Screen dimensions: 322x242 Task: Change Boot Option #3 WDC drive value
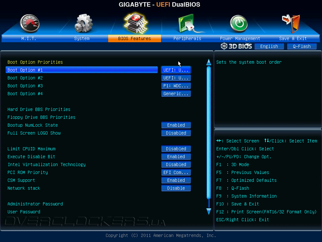[x=176, y=86]
